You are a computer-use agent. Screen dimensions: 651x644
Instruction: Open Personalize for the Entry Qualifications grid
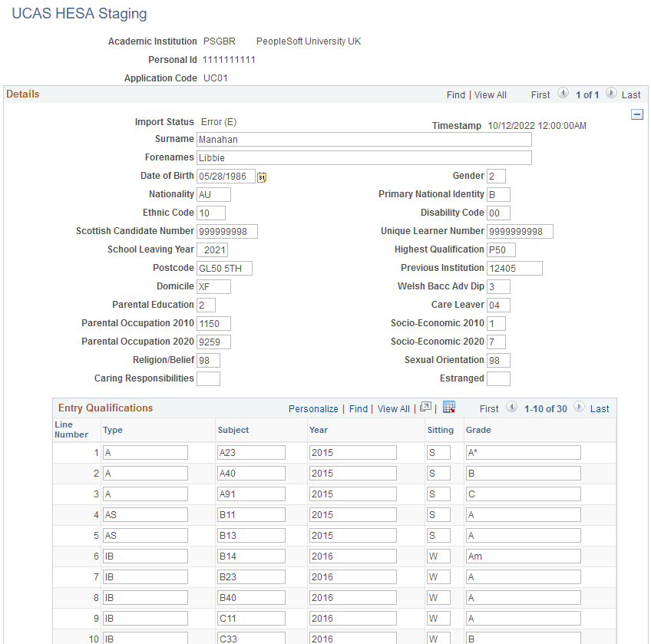pyautogui.click(x=313, y=408)
